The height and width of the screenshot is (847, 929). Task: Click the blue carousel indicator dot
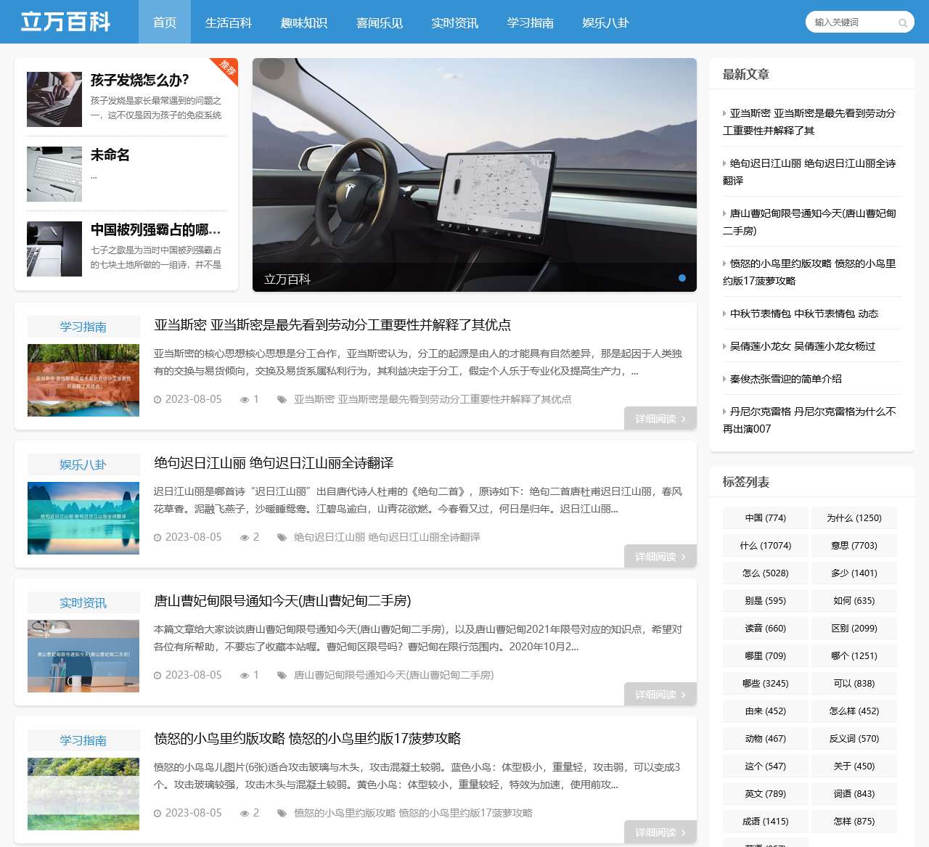coord(682,278)
